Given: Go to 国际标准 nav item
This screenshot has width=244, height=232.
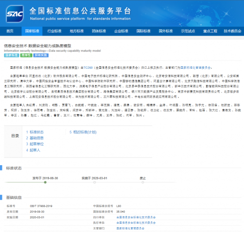Looking at the screenshot, I should coord(143,31).
